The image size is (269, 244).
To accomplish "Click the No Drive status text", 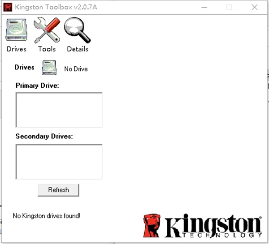I will point(76,69).
